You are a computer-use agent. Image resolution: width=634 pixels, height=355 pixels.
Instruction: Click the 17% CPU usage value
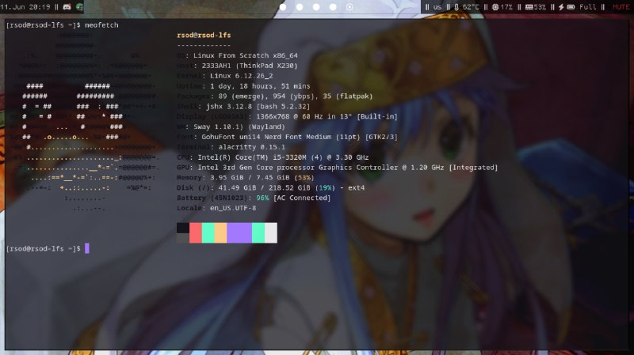pos(506,7)
